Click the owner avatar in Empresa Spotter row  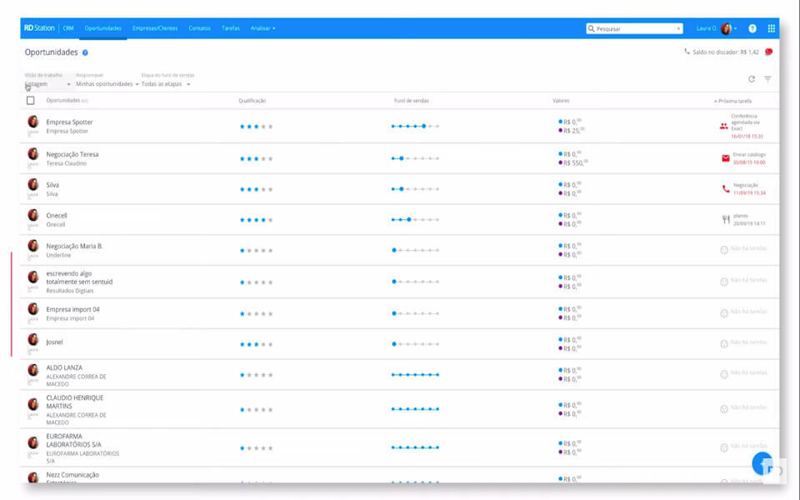[33, 122]
